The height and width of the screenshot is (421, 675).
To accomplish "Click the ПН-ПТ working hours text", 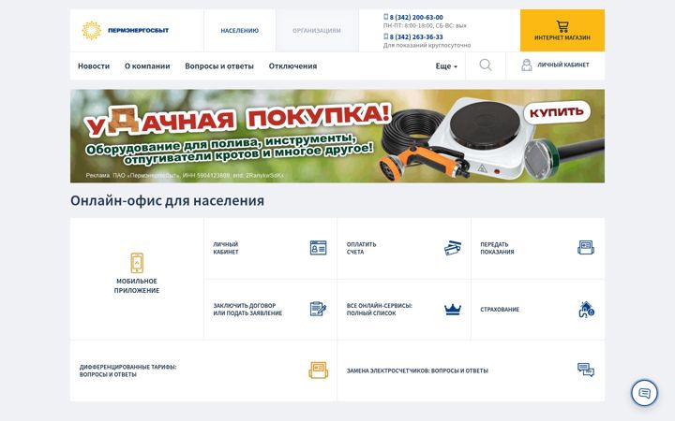I will click(x=425, y=26).
